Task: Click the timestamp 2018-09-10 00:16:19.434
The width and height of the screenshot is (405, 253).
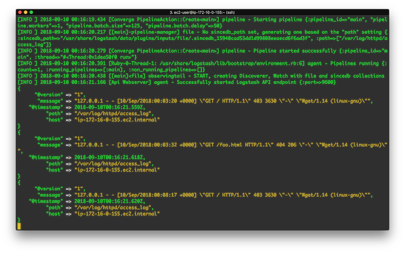Action: click(73, 20)
